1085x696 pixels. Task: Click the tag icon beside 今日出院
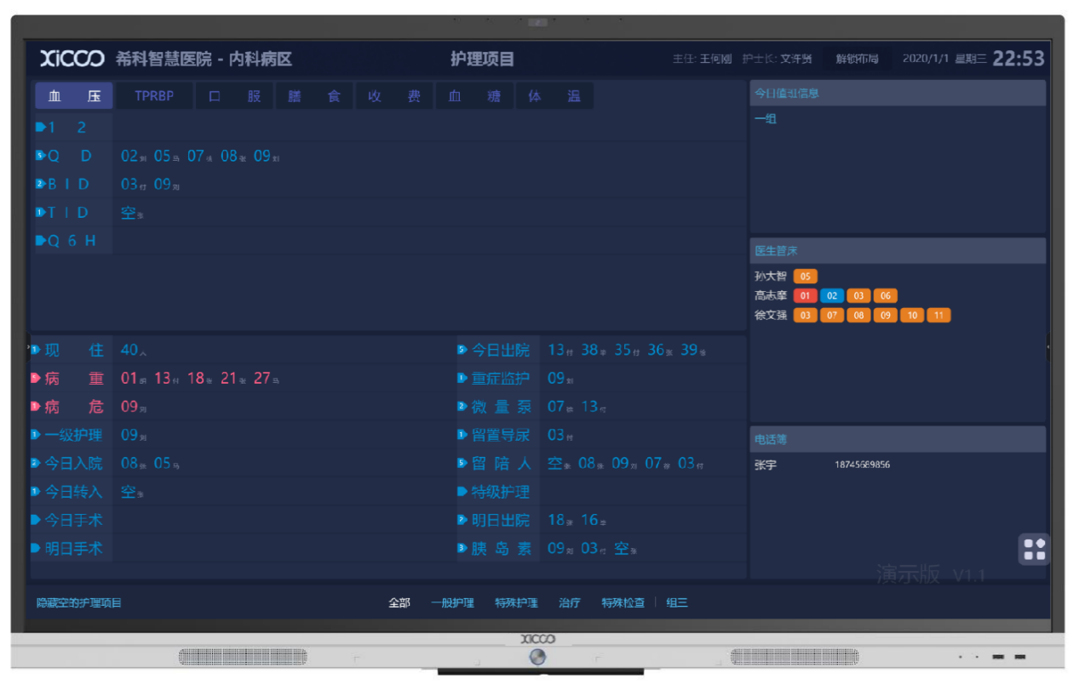462,350
